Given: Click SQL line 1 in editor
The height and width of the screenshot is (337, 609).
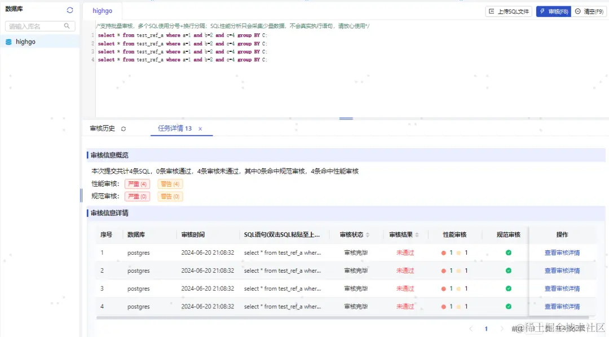Looking at the screenshot, I should point(183,36).
